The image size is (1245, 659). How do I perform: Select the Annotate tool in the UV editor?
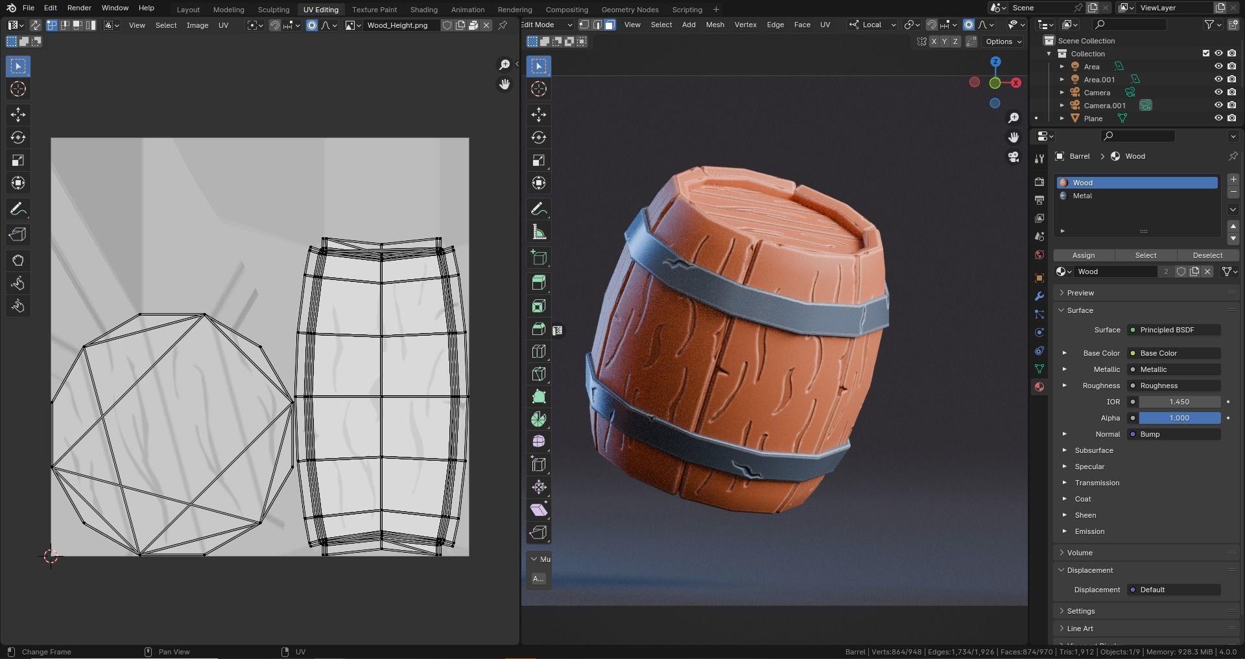click(x=18, y=209)
